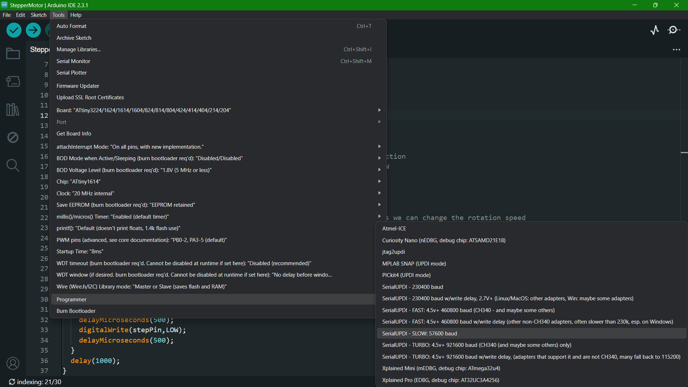Expand Clock 20 MHz internal submenu

coord(218,193)
